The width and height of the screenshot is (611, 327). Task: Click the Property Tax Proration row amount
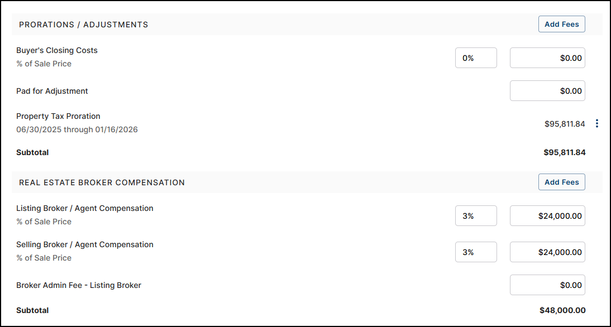565,124
